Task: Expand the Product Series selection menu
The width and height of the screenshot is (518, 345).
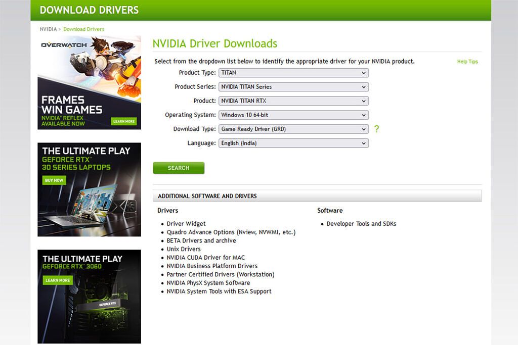Action: (x=293, y=87)
